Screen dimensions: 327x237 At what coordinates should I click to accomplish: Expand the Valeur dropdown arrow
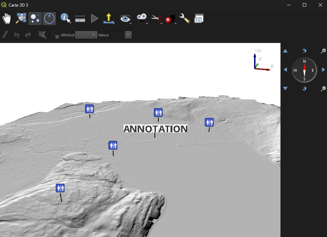click(128, 35)
